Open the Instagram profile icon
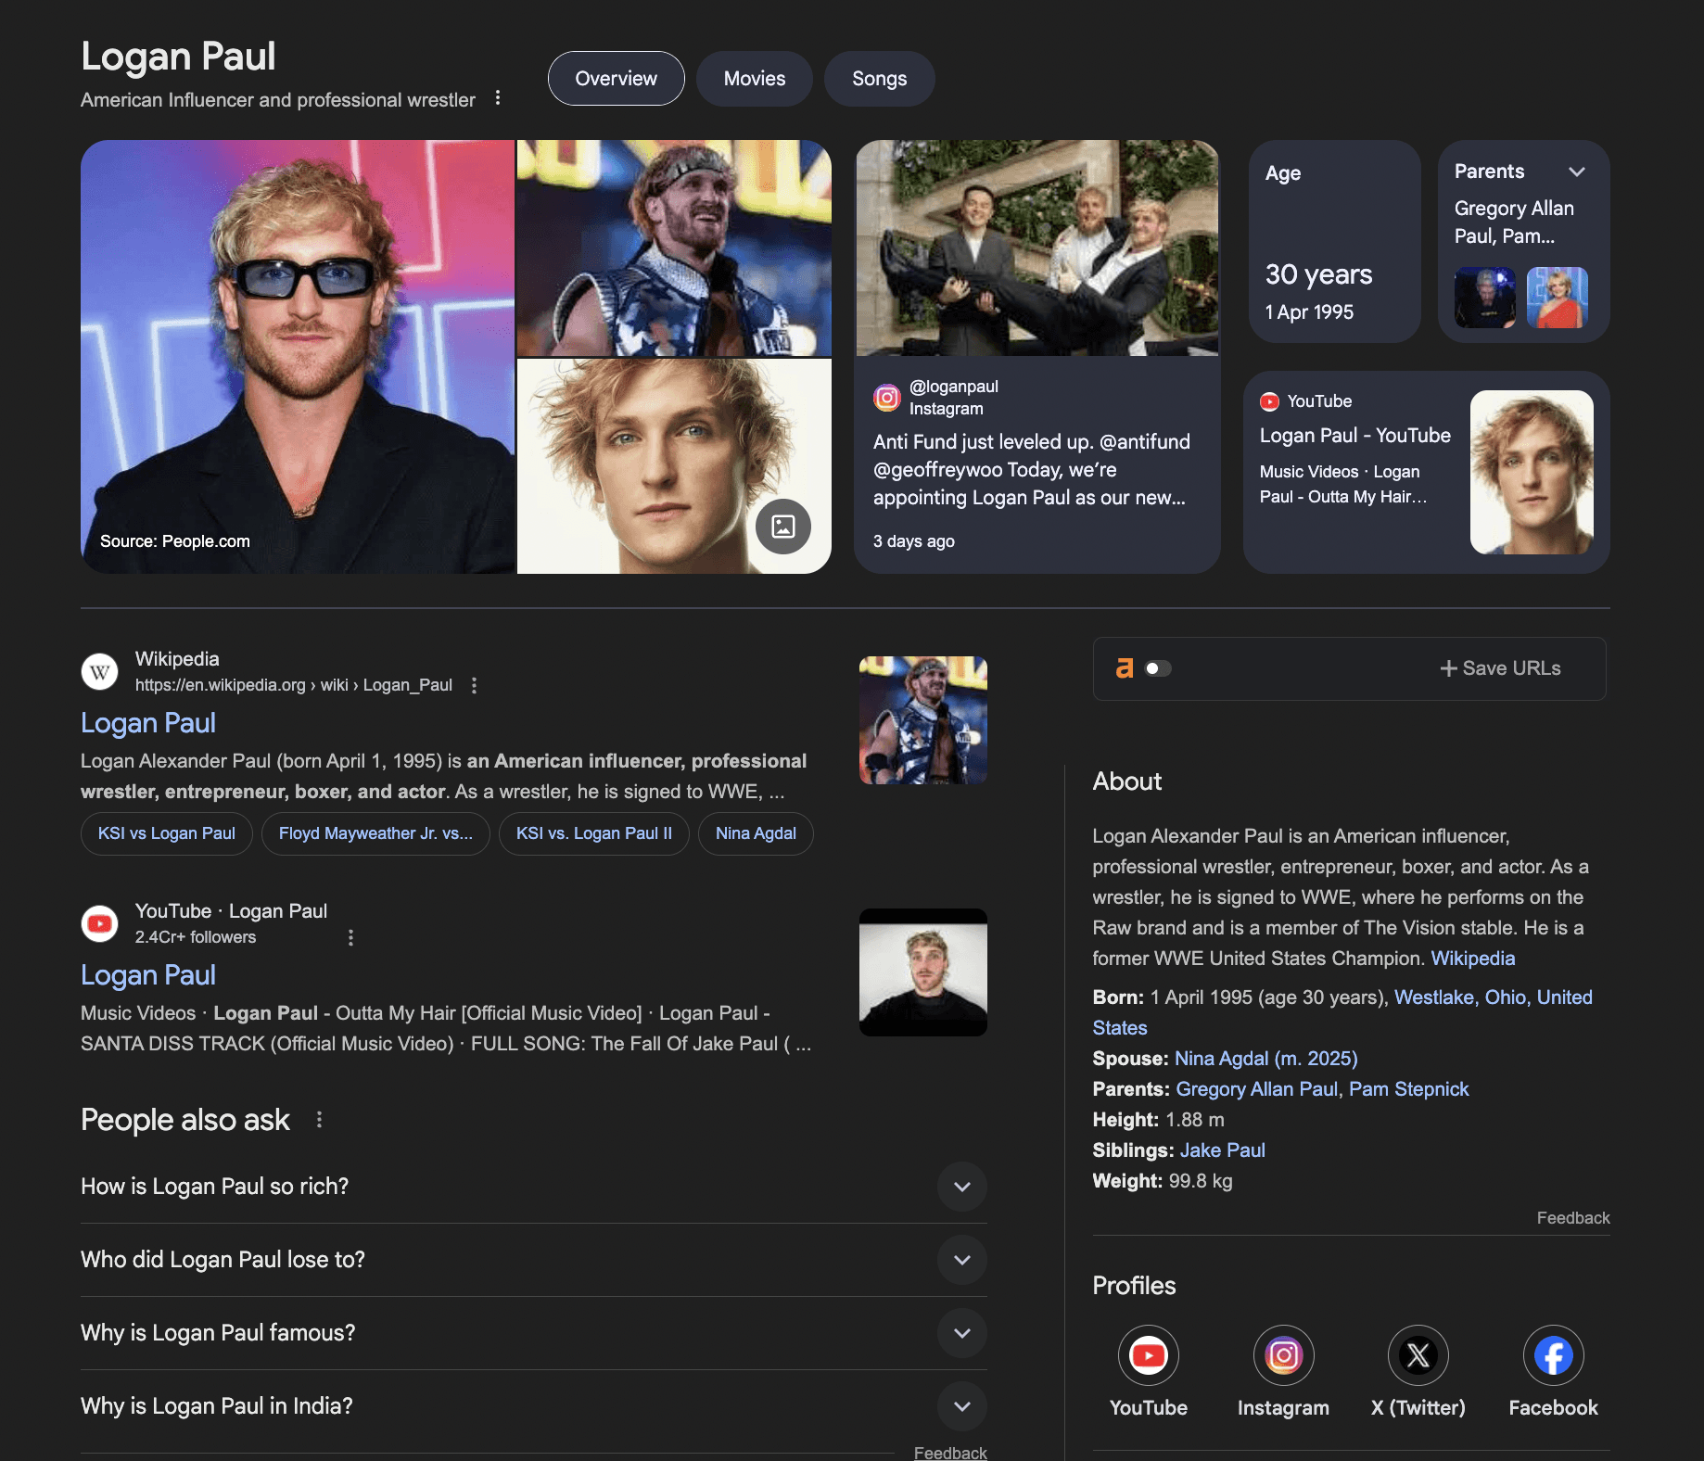This screenshot has height=1461, width=1704. (x=1283, y=1355)
